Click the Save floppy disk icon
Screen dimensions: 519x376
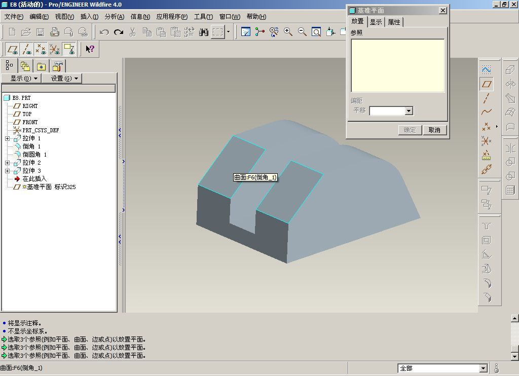(41, 32)
